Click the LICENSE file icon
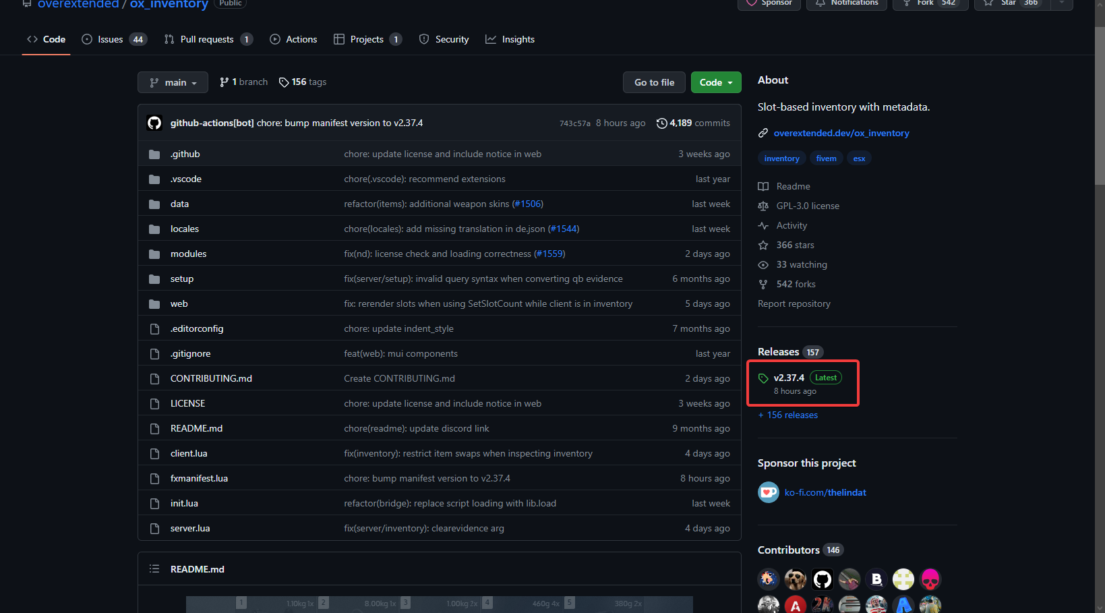Image resolution: width=1105 pixels, height=613 pixels. 154,404
